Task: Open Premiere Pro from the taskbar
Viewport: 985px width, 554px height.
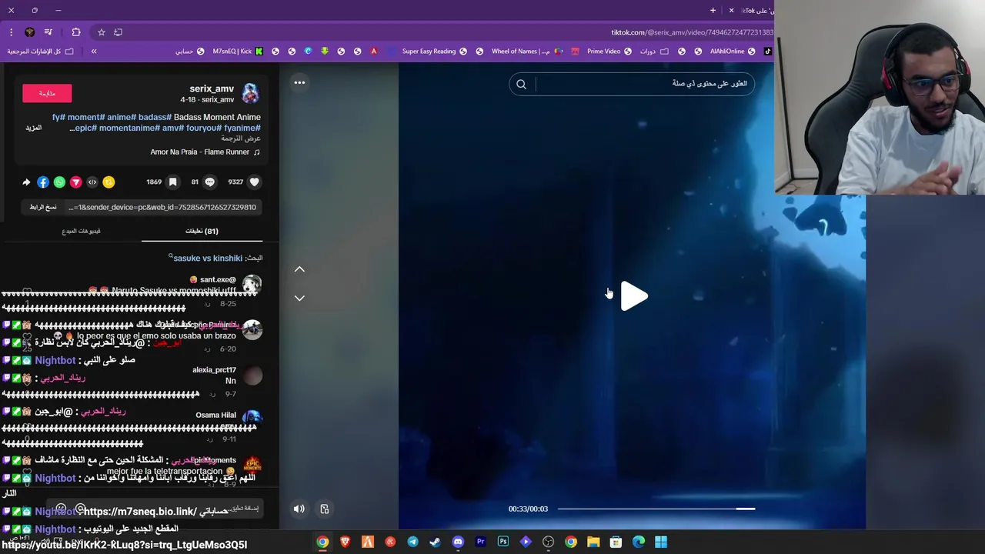Action: coord(481,542)
